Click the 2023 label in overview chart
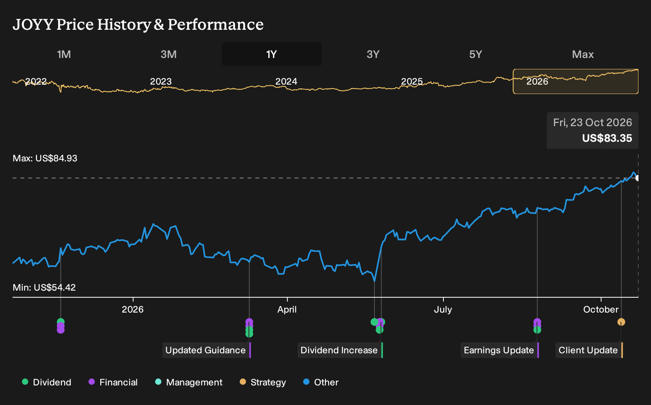Viewport: 651px width, 405px height. pyautogui.click(x=161, y=81)
